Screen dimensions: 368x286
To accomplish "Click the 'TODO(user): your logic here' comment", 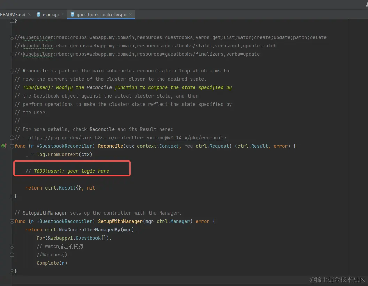I will pos(67,171).
